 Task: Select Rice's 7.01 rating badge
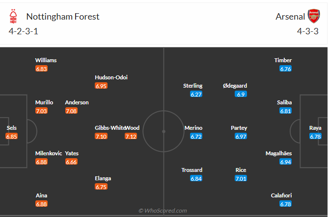[x=241, y=178]
